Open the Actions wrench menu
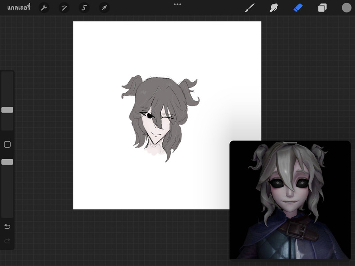The image size is (355, 266). point(44,8)
